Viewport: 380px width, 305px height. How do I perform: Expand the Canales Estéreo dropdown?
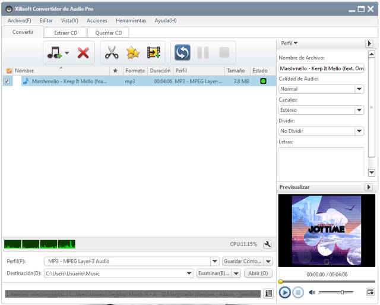coord(359,110)
